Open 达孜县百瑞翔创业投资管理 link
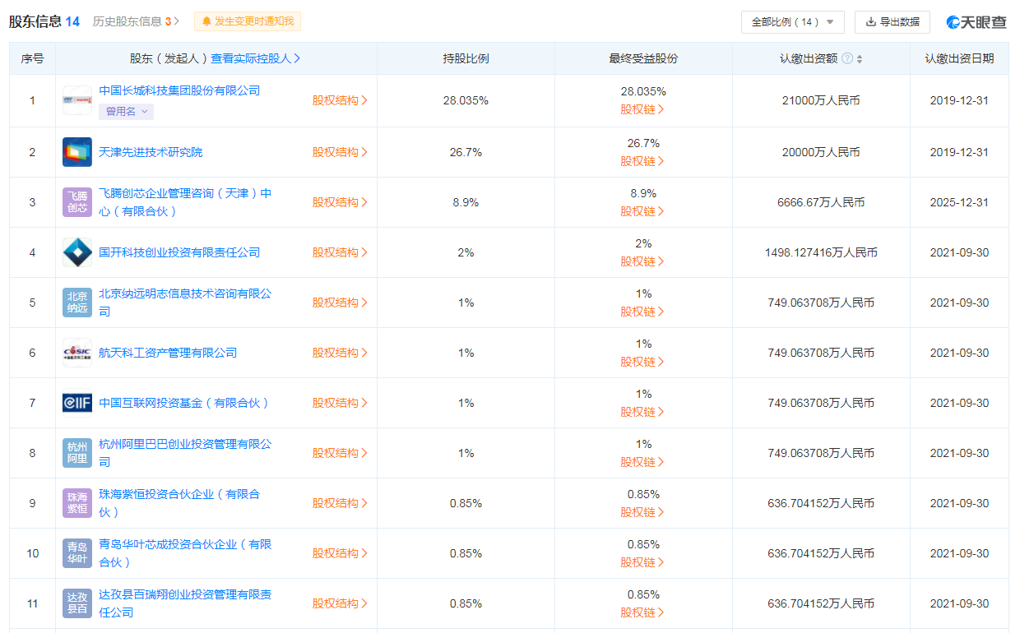Image resolution: width=1020 pixels, height=633 pixels. (x=185, y=603)
